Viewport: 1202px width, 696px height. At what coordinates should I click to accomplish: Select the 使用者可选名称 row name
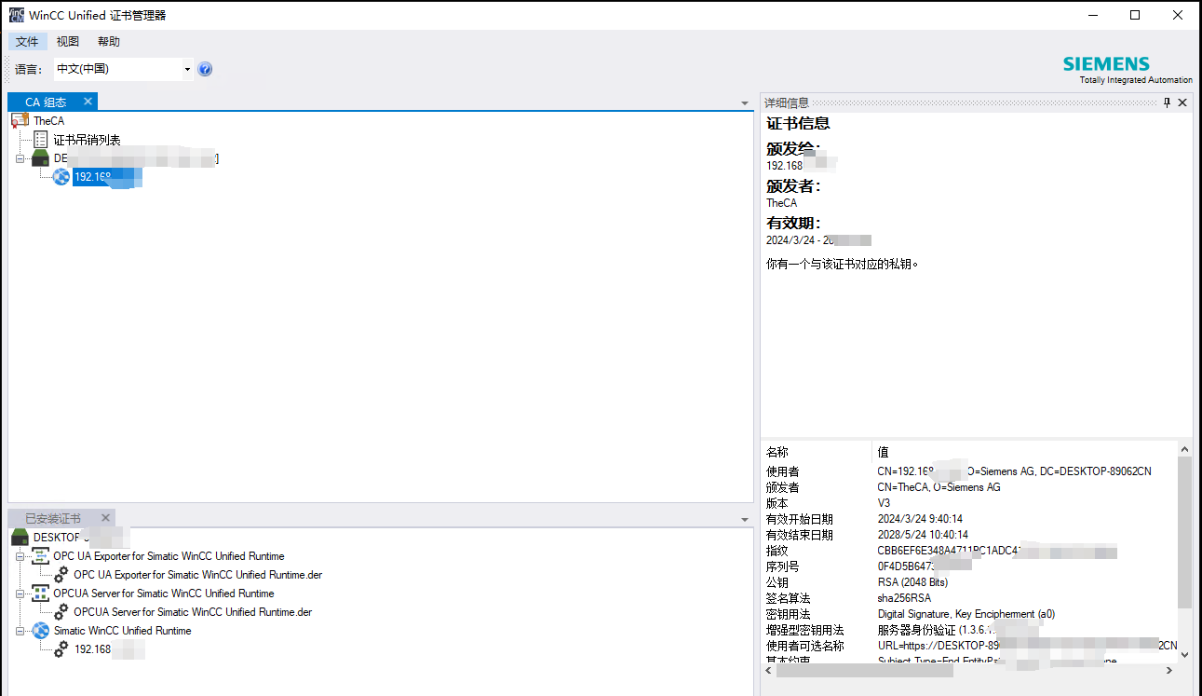805,646
